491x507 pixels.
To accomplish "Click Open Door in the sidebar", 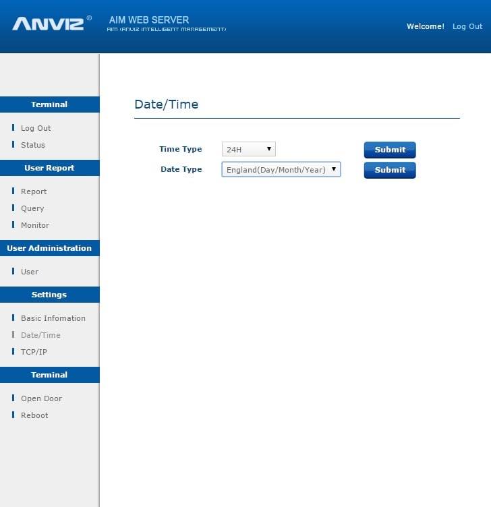I will [x=41, y=398].
